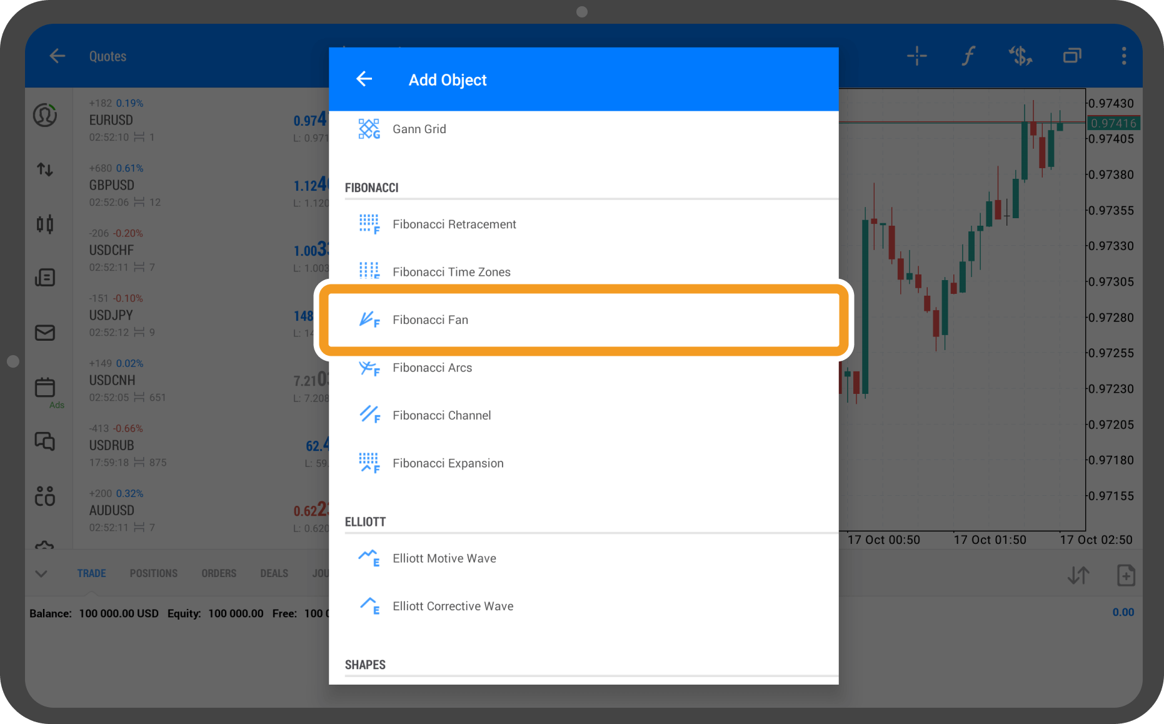This screenshot has height=724, width=1164.
Task: Go back using the Add Object arrow
Action: click(364, 79)
